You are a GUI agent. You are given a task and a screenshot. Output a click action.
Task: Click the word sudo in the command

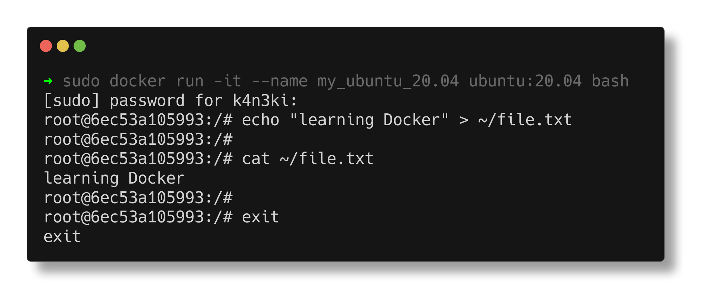pos(81,81)
